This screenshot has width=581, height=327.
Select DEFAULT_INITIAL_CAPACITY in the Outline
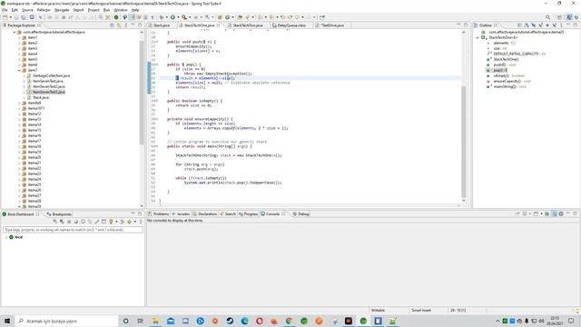(x=517, y=54)
